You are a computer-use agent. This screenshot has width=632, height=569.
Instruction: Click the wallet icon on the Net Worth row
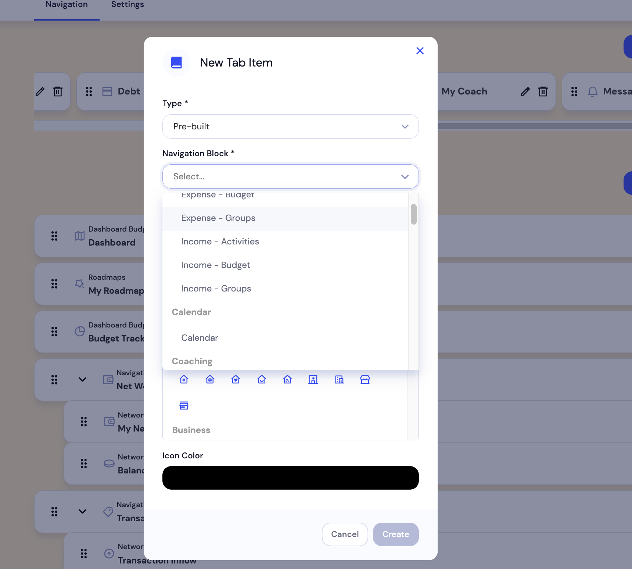pos(108,380)
